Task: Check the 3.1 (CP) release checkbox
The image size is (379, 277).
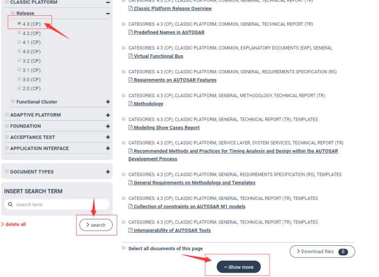Action: tap(19, 70)
